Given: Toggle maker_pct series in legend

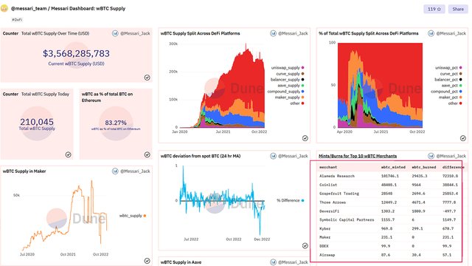Looking at the screenshot, I should [450, 97].
